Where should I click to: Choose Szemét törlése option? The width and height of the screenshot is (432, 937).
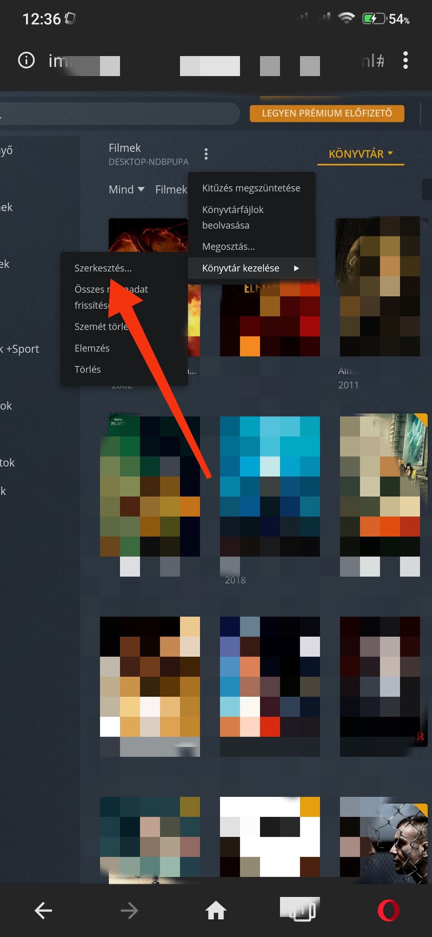(124, 327)
